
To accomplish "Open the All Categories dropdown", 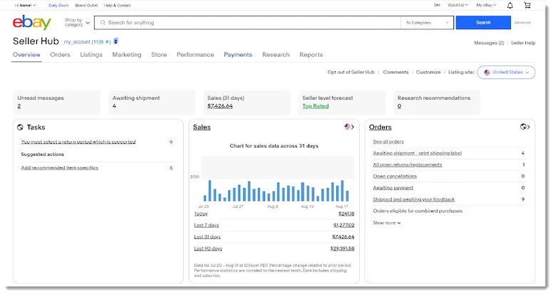I will click(427, 23).
